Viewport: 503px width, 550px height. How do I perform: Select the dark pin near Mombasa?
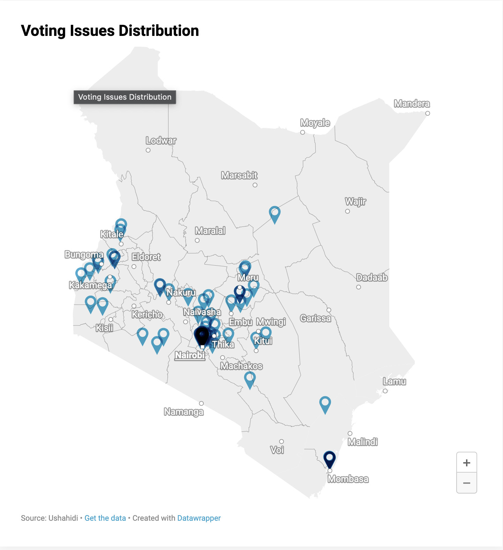tap(330, 459)
